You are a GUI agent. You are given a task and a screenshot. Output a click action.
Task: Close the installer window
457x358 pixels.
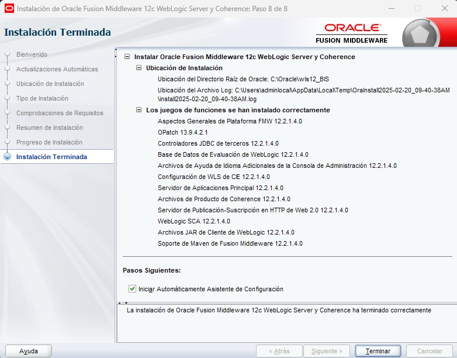(x=445, y=8)
